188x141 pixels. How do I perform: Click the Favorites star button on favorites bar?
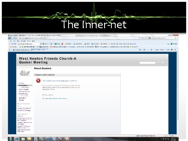pyautogui.click(x=13, y=47)
